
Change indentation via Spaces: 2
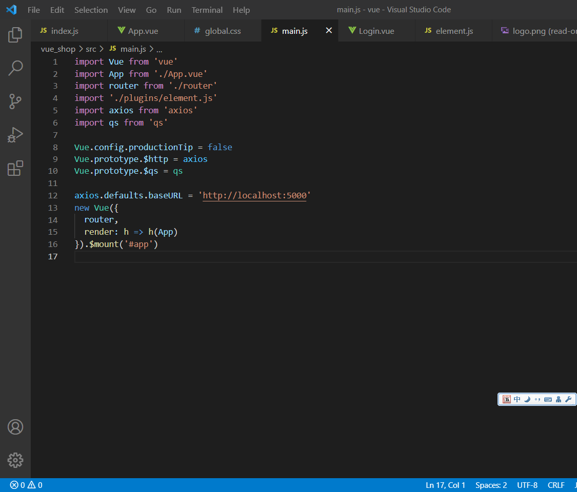(491, 485)
